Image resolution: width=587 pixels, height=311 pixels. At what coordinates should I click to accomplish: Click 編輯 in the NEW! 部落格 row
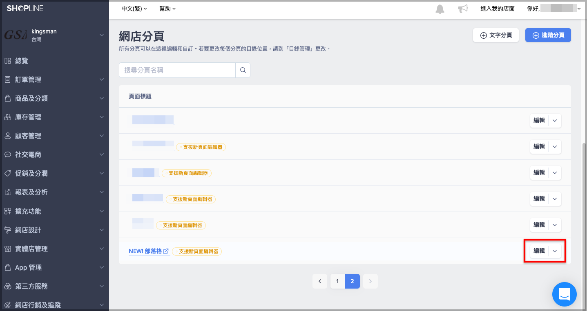pos(539,251)
